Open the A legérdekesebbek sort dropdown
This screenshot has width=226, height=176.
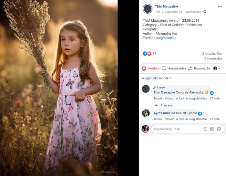[157, 78]
